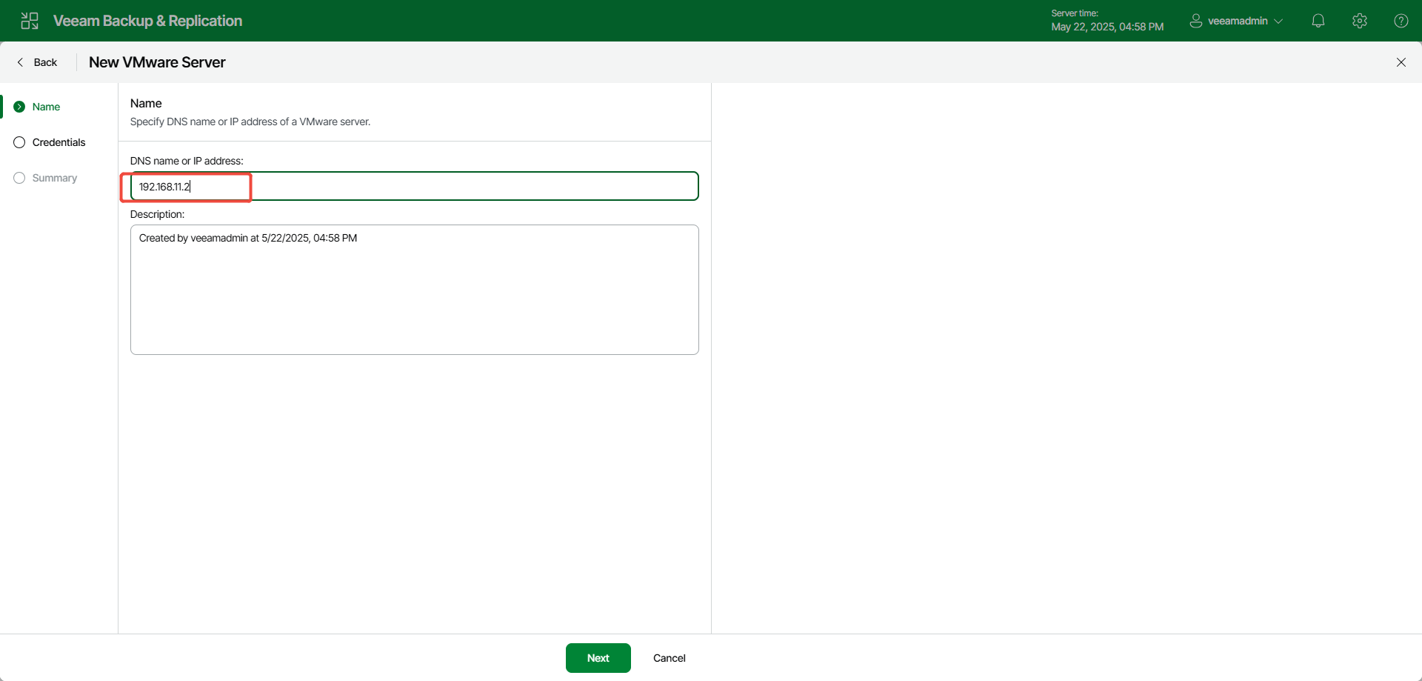Image resolution: width=1422 pixels, height=681 pixels.
Task: Click the Credentials step circle indicator
Action: click(19, 142)
